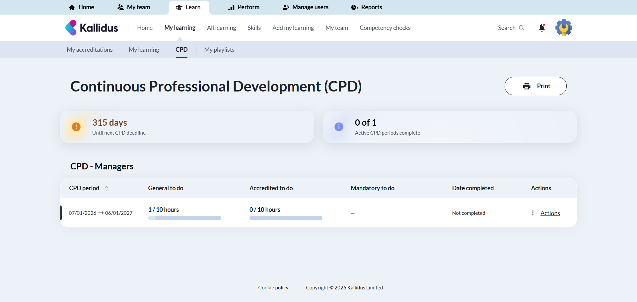The width and height of the screenshot is (637, 302).
Task: Open the Perform top tab
Action: pyautogui.click(x=244, y=7)
